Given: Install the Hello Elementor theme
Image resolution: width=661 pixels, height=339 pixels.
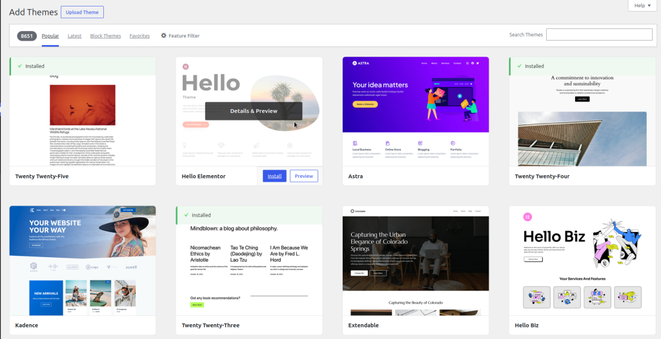Looking at the screenshot, I should point(274,176).
